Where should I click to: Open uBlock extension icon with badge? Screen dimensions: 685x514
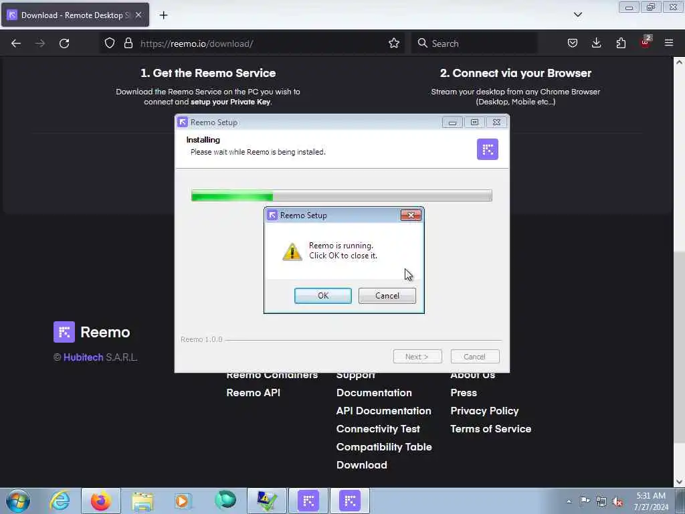tap(646, 42)
